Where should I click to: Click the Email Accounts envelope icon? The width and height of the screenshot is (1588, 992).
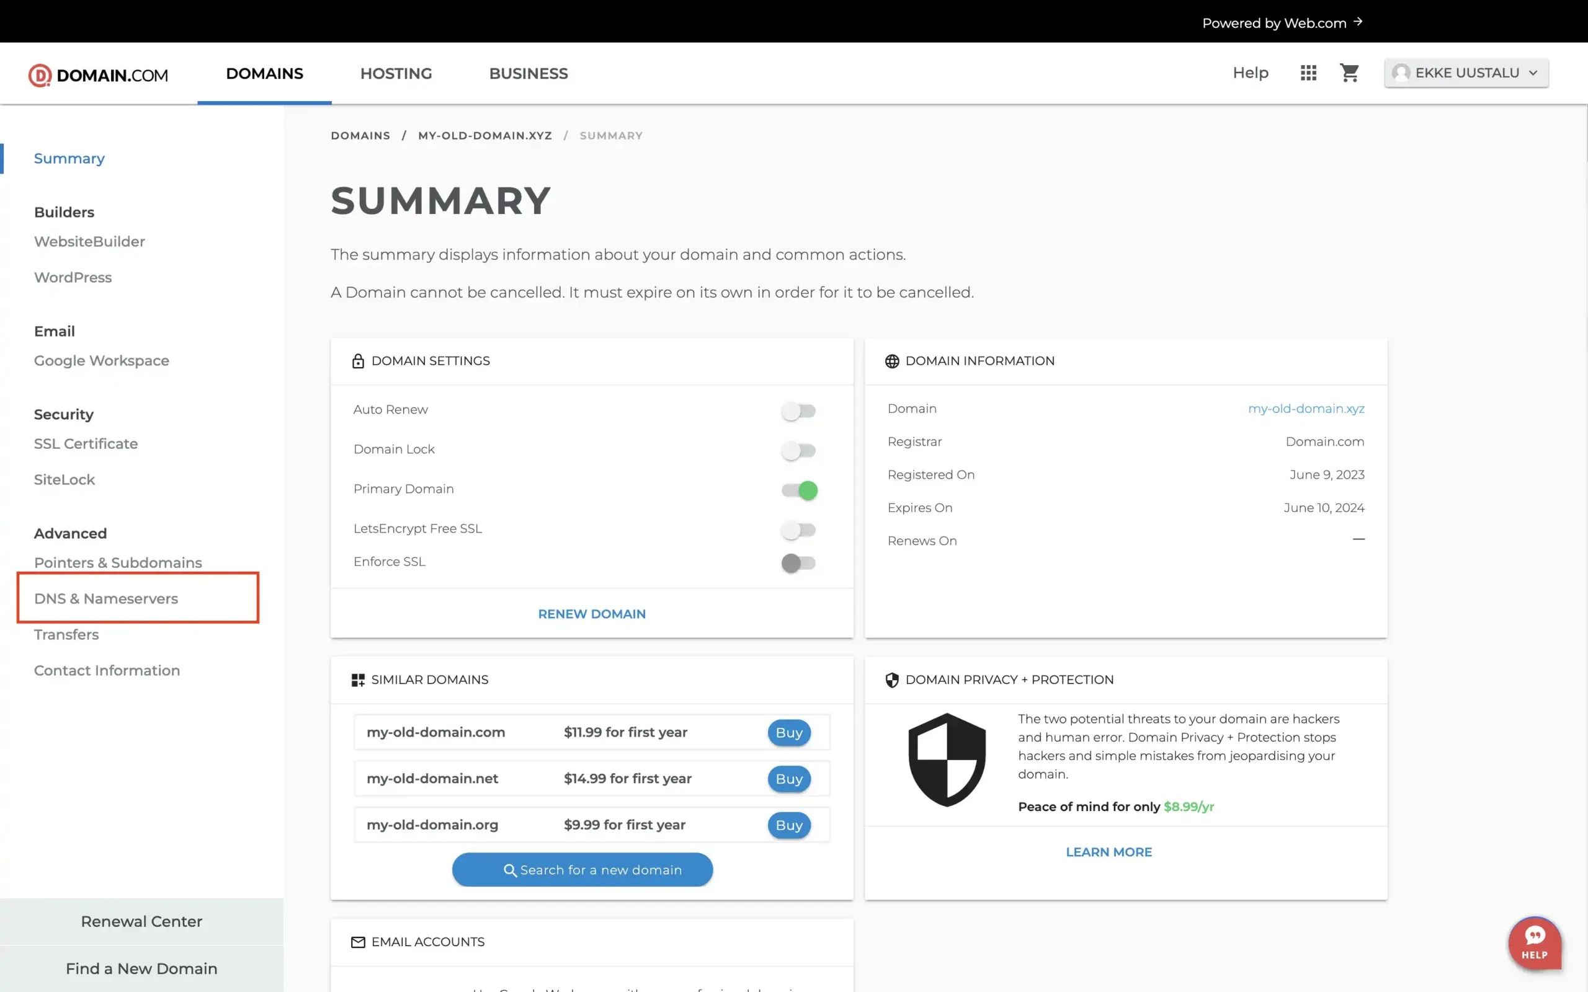(358, 942)
